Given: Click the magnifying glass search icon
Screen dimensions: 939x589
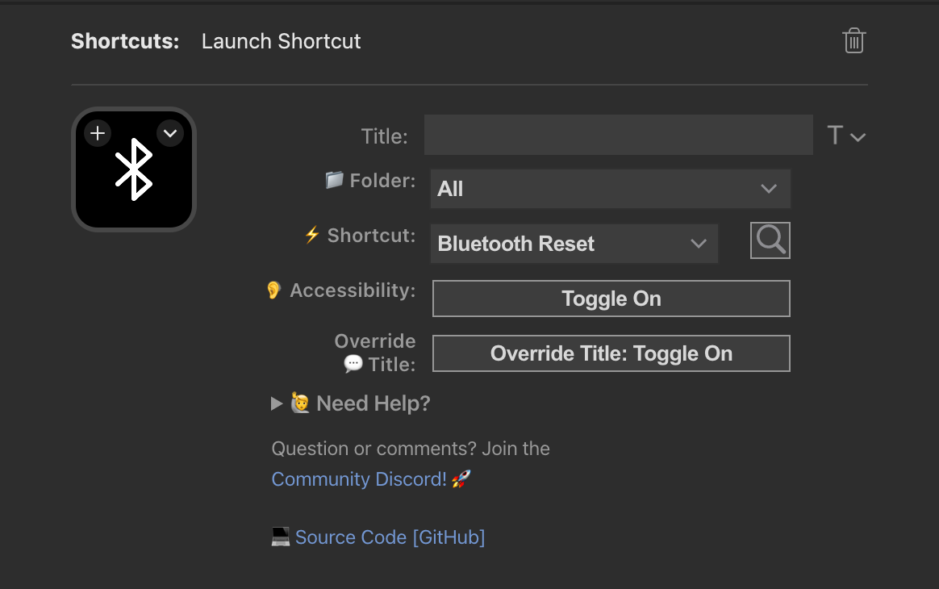Looking at the screenshot, I should pos(770,240).
